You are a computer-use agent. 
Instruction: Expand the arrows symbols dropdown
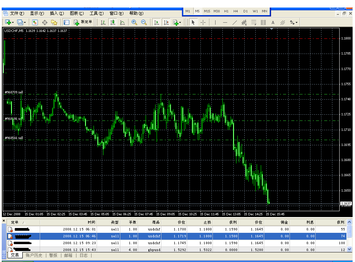[296, 22]
